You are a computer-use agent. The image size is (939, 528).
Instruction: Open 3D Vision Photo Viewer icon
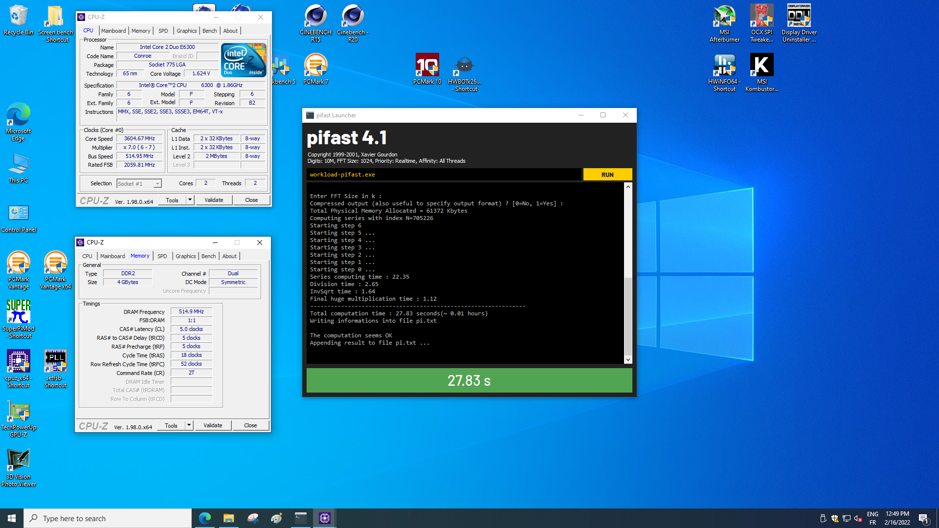[18, 467]
